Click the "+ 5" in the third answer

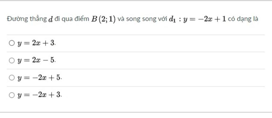pos(56,78)
